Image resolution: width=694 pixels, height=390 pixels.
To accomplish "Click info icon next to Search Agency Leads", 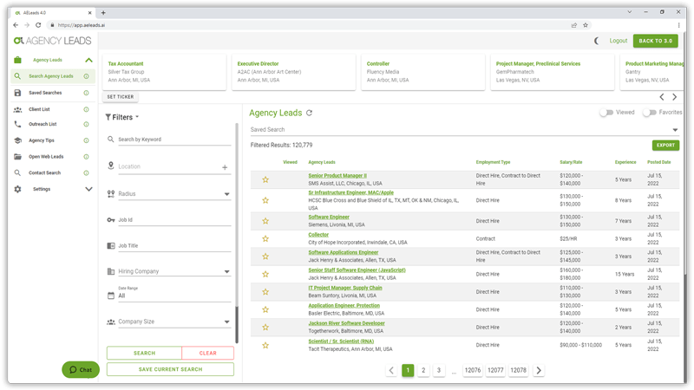I will tap(86, 76).
